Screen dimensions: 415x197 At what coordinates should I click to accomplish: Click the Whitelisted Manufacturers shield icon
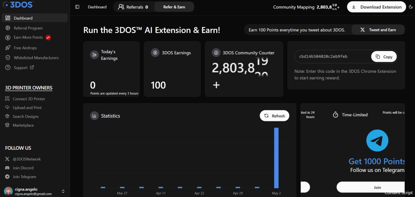point(8,58)
